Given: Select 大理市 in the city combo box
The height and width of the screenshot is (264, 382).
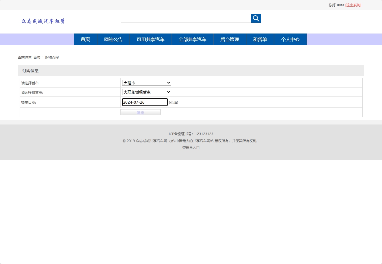Looking at the screenshot, I should [146, 83].
